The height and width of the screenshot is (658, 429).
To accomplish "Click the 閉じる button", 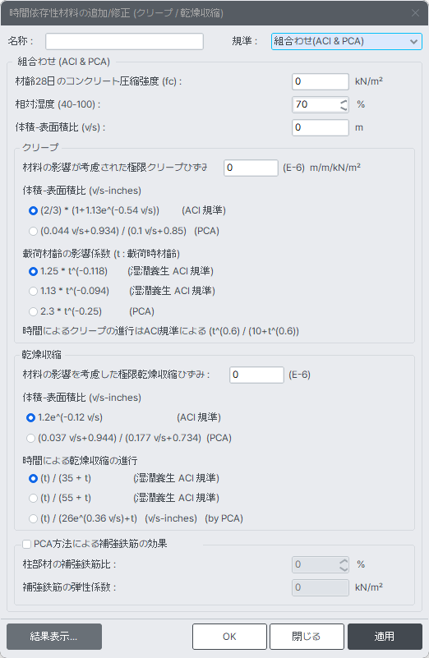I will (307, 637).
